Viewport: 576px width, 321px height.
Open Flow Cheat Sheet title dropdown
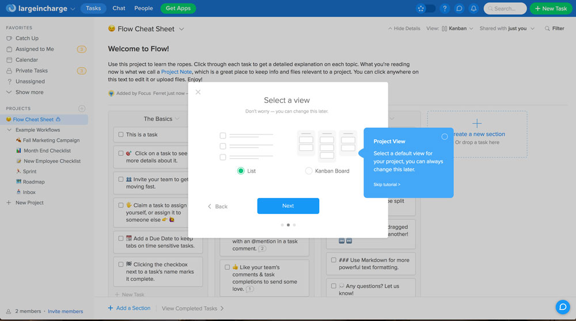(181, 29)
